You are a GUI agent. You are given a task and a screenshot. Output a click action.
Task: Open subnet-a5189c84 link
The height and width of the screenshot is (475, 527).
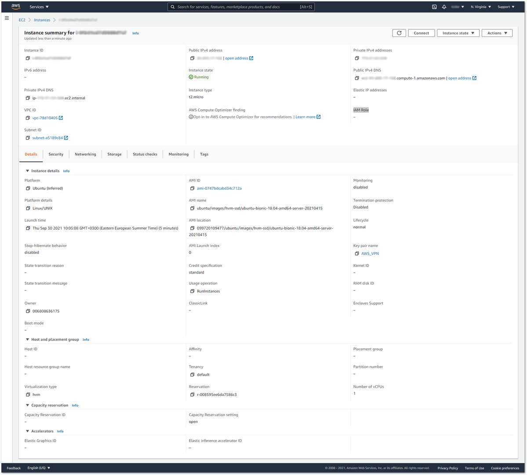click(x=50, y=138)
